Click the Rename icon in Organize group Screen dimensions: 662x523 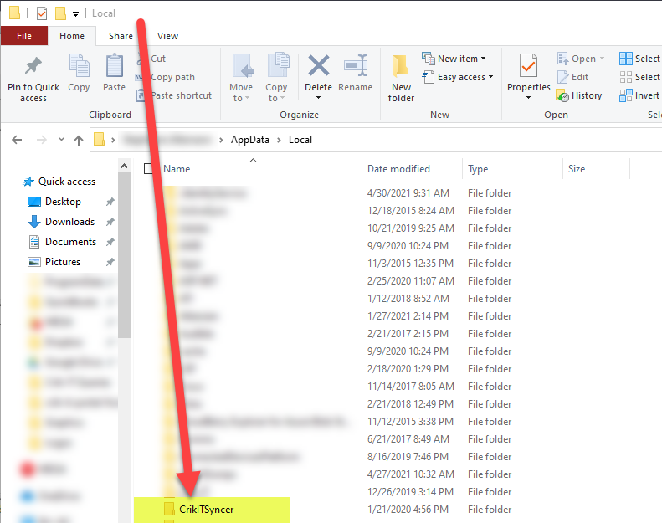pyautogui.click(x=356, y=67)
